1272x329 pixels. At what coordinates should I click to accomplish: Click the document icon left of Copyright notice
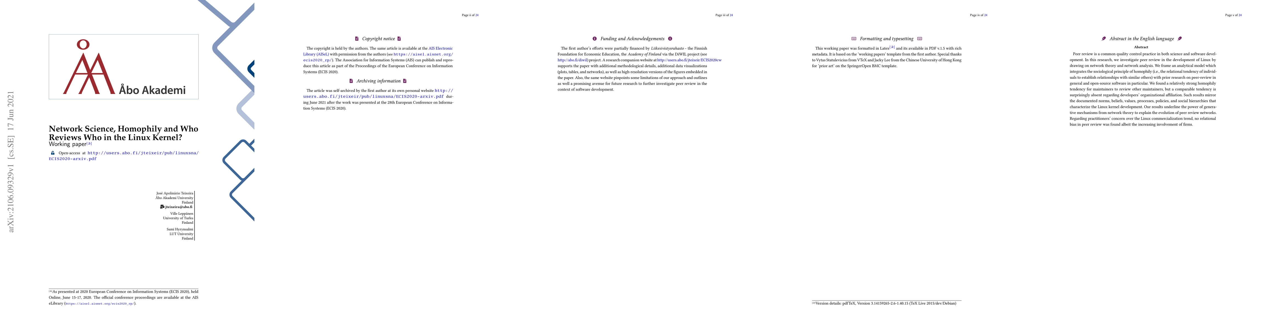tap(356, 38)
